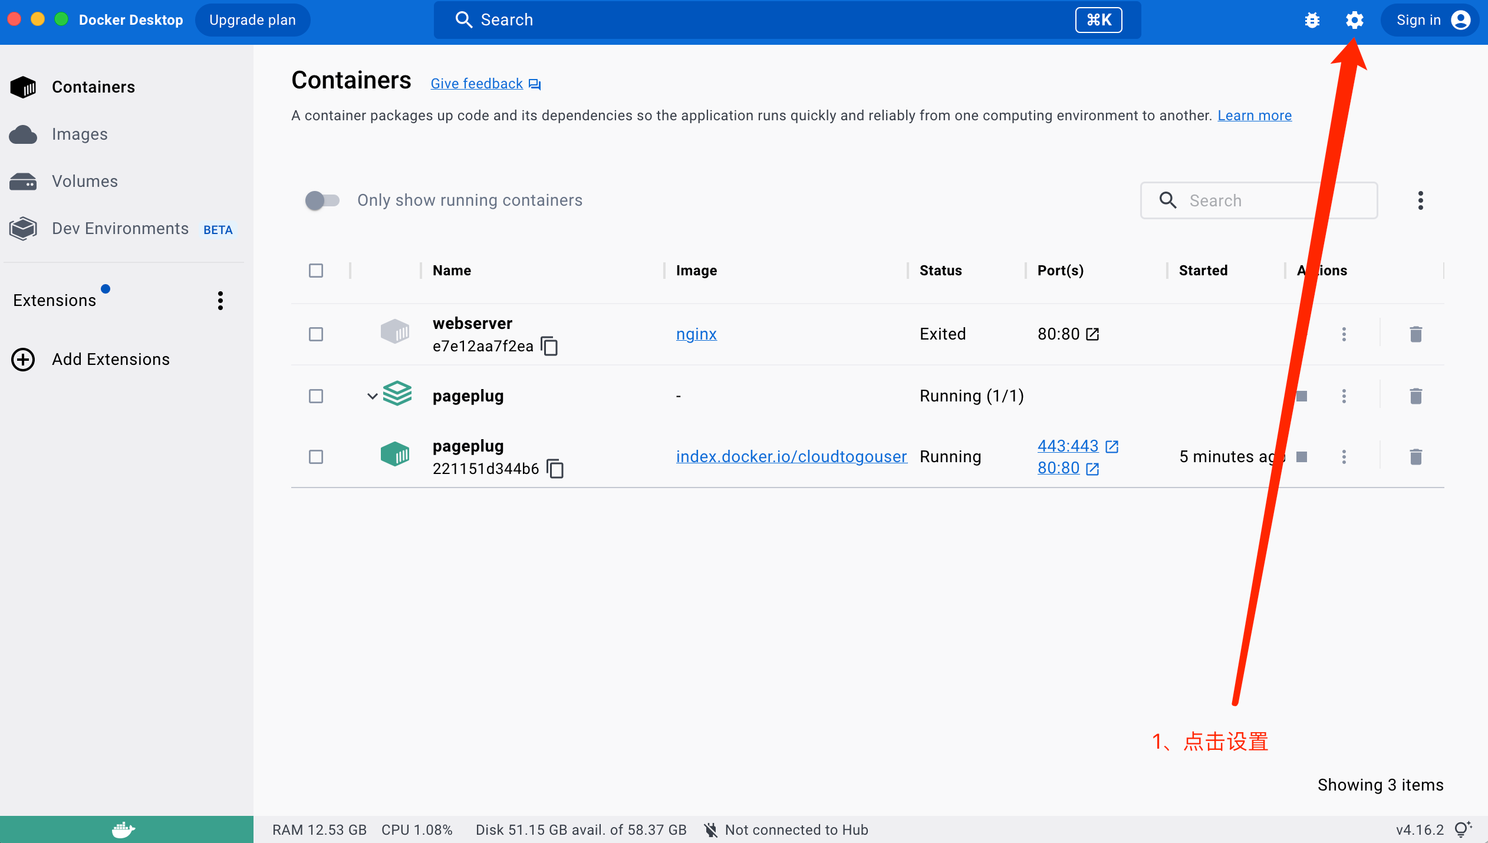Click 'Showing 3 items' text

click(1381, 785)
